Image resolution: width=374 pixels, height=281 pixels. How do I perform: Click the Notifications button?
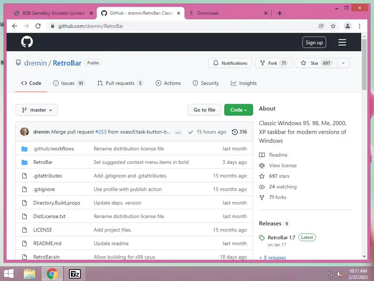(230, 63)
